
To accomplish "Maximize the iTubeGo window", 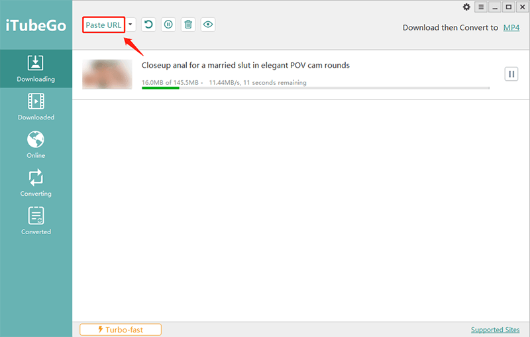I will coord(508,7).
